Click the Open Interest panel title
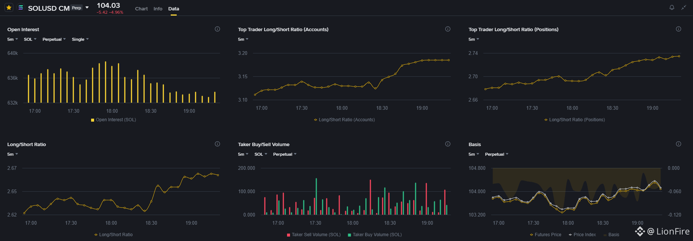 pyautogui.click(x=23, y=29)
